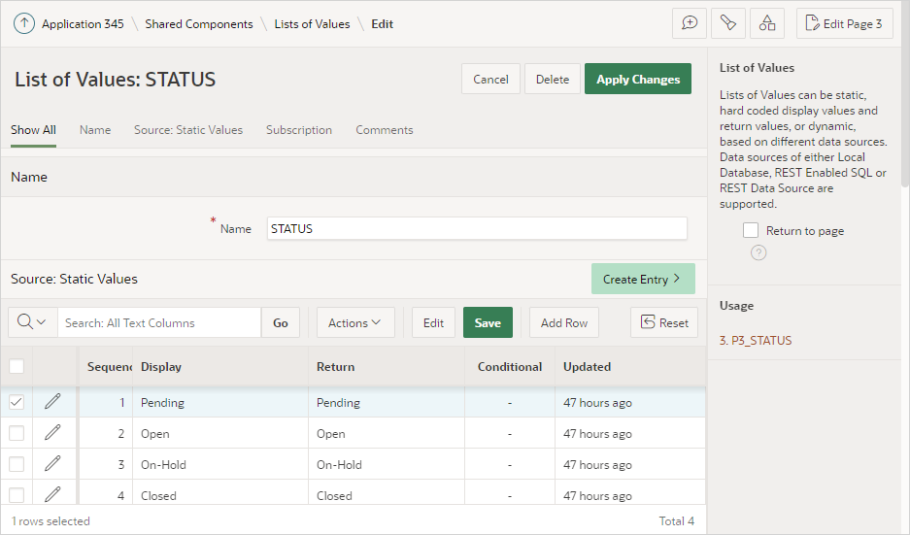Select the On-Hold return value cell
910x535 pixels.
coord(387,464)
